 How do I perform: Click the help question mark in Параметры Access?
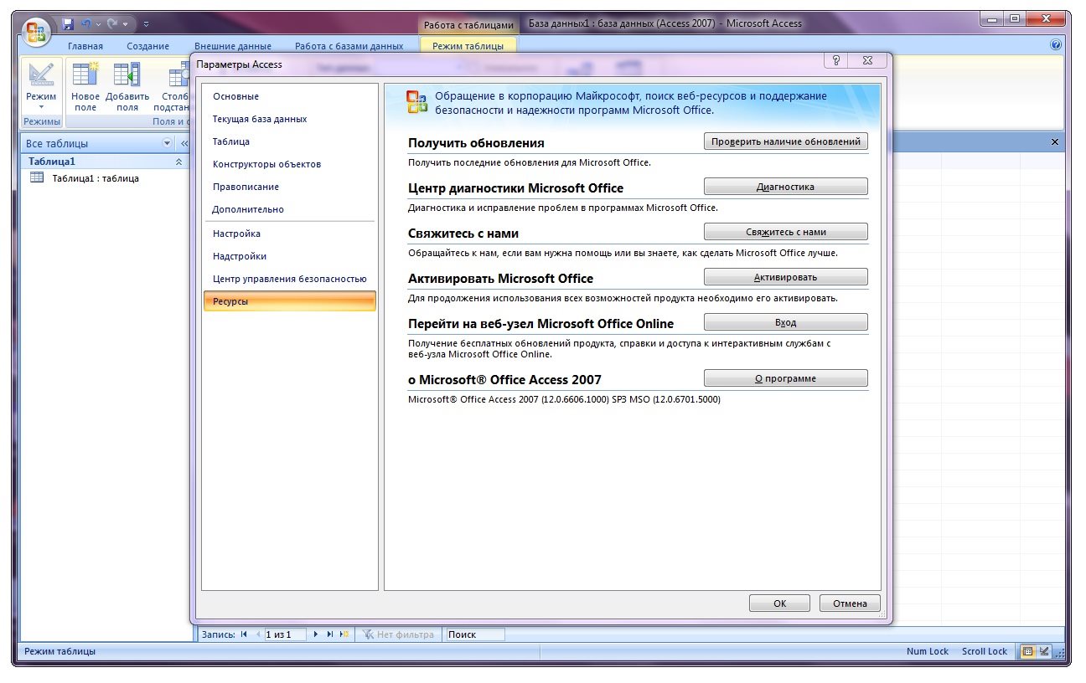(835, 61)
